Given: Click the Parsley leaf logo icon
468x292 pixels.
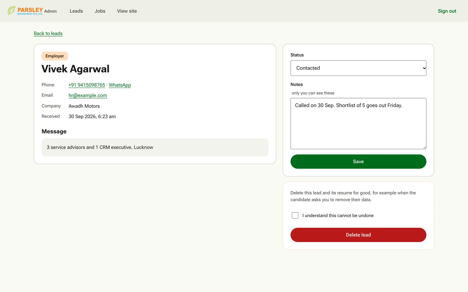Looking at the screenshot, I should [12, 11].
